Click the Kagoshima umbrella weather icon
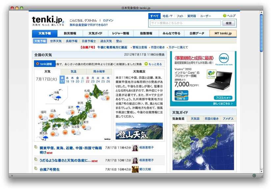This screenshot has height=190, width=272. click(x=43, y=138)
